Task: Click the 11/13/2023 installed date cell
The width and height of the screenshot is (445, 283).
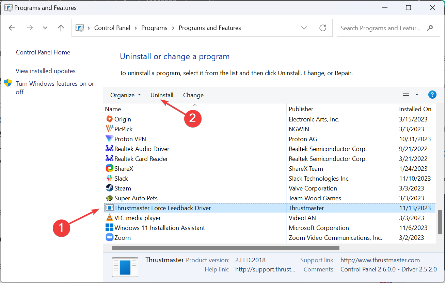Action: coord(415,208)
